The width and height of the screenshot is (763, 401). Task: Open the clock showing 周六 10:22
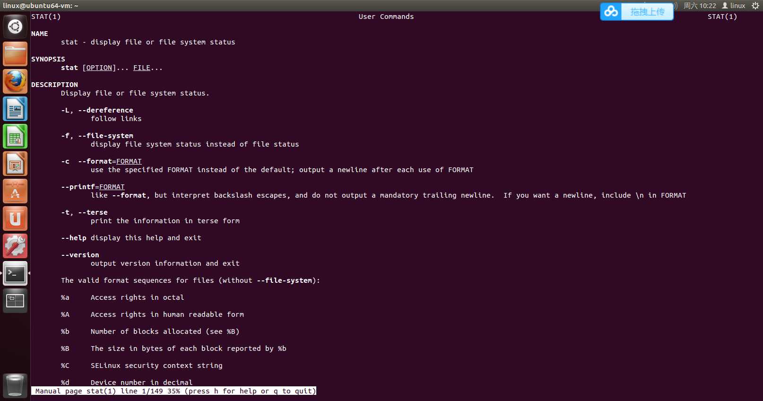700,6
